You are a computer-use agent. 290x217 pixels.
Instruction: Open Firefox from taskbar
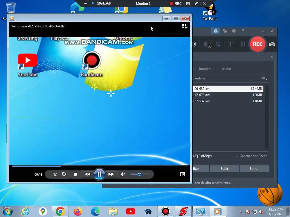(x=78, y=211)
